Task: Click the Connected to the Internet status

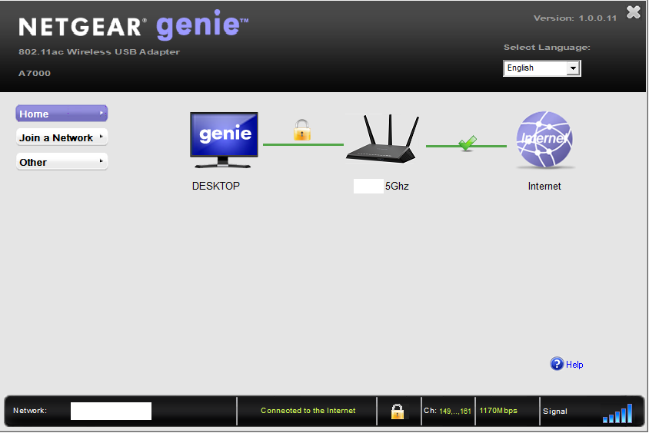Action: (x=308, y=410)
